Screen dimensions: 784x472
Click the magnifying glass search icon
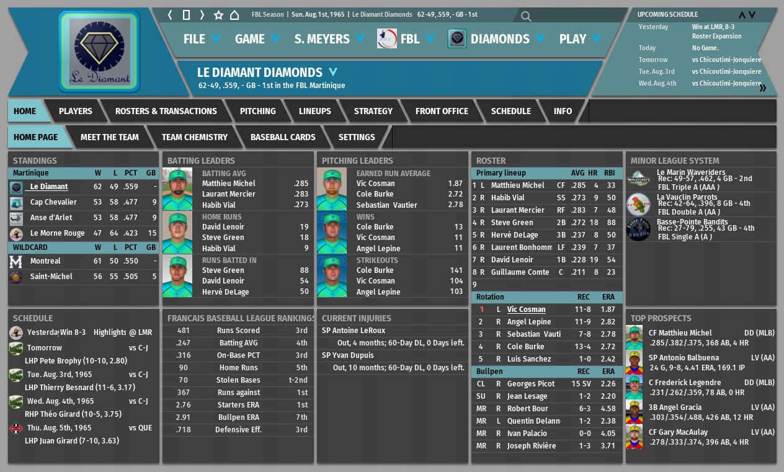click(526, 17)
